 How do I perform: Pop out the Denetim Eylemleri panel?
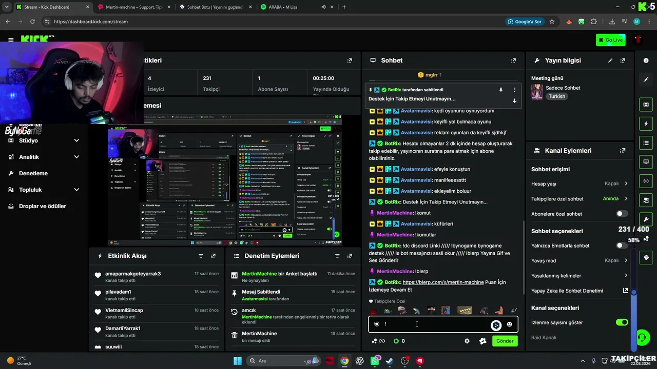point(350,256)
